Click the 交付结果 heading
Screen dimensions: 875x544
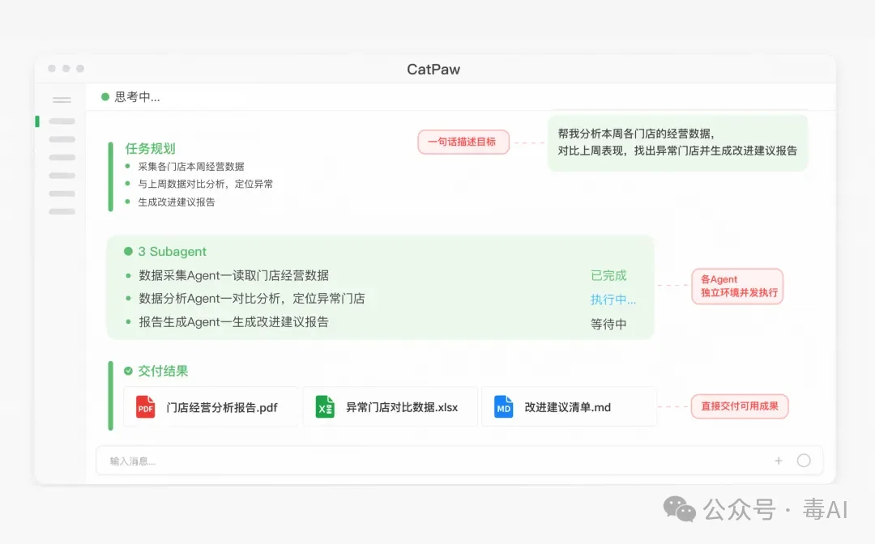pyautogui.click(x=163, y=372)
